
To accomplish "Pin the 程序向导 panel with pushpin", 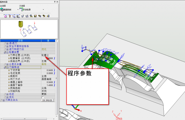I will [x=55, y=2].
